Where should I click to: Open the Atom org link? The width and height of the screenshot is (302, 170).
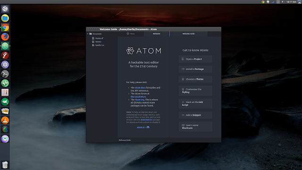tap(140, 100)
